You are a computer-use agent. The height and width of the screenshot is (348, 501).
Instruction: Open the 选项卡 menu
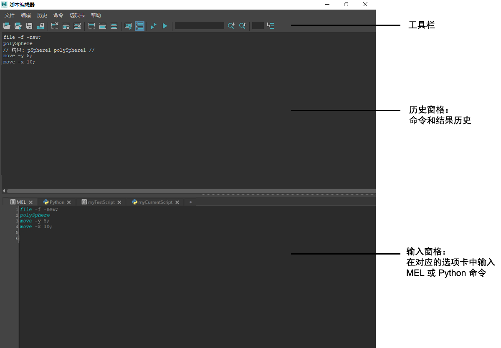(77, 15)
